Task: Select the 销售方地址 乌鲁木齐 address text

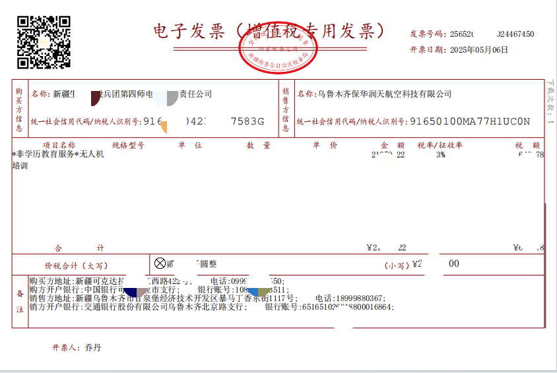Action: (x=164, y=298)
